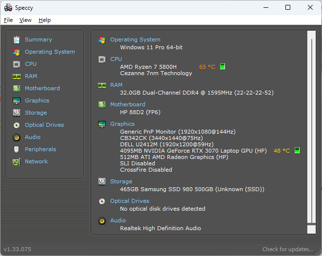Click the Windows 11 Pro 64-bit text
Viewport: 322px width, 256px height.
(x=151, y=47)
